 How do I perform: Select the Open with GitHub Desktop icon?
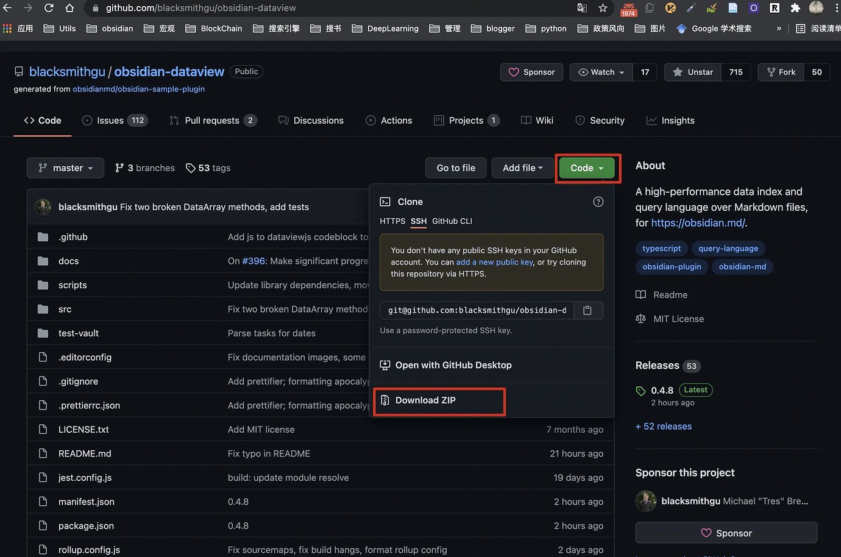point(385,364)
